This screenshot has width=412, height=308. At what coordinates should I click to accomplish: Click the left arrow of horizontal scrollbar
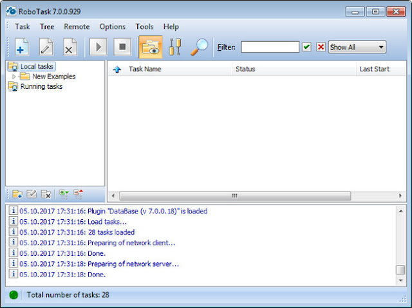tap(113, 195)
